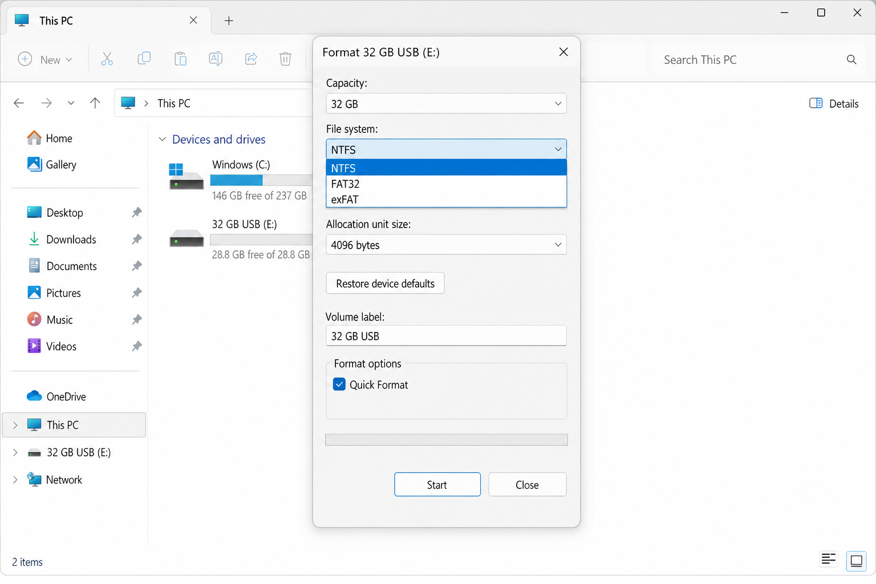
Task: Click the Share toolbar icon
Action: (x=251, y=59)
